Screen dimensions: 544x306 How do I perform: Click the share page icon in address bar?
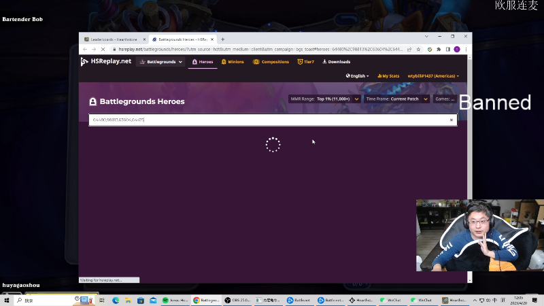[409, 50]
